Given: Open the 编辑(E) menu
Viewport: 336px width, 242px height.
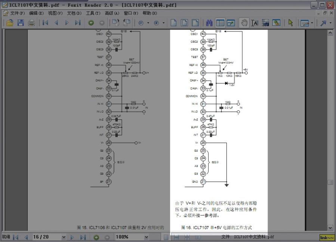Looking at the screenshot, I should 36,13.
